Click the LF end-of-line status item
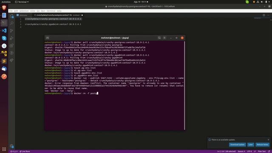 pos(255,151)
